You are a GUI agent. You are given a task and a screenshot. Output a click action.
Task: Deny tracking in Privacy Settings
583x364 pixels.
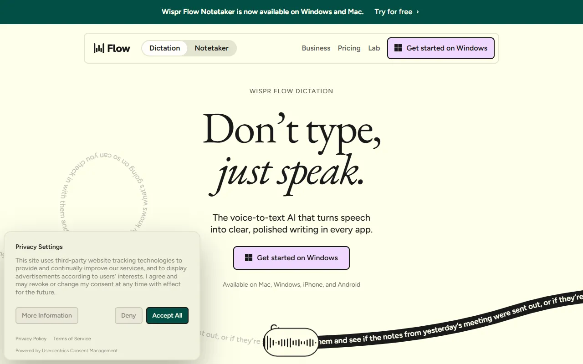128,316
